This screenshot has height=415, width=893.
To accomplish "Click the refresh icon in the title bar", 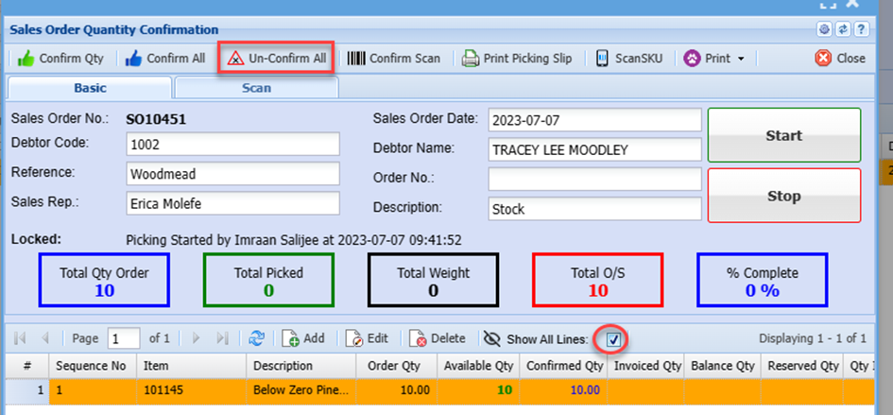I will (x=842, y=29).
